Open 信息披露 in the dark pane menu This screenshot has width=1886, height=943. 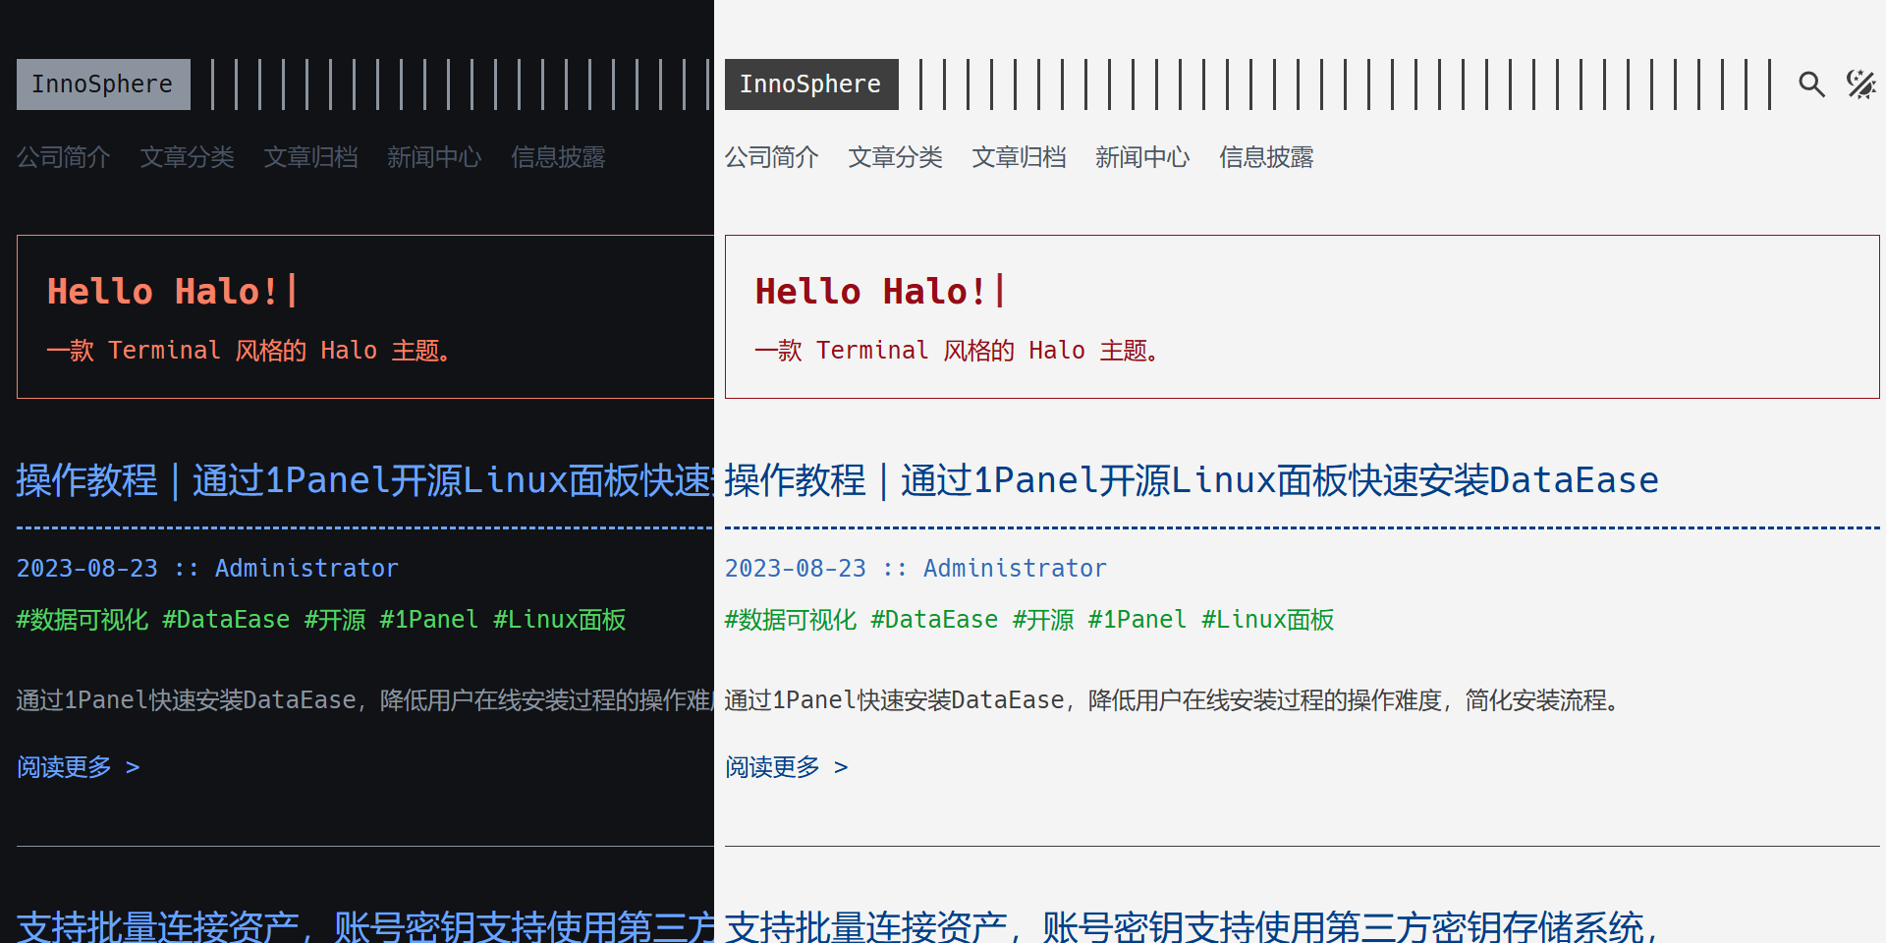[x=558, y=157]
